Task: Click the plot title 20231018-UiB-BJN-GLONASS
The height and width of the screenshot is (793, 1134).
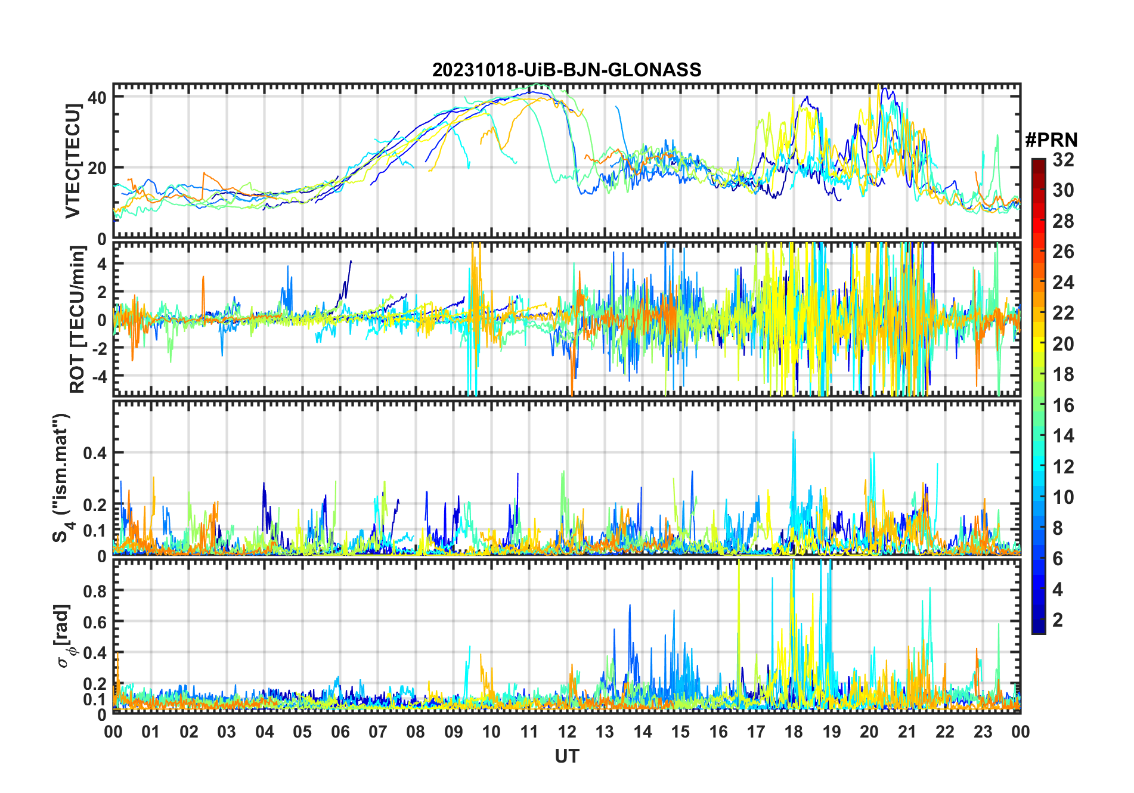Action: (x=566, y=70)
